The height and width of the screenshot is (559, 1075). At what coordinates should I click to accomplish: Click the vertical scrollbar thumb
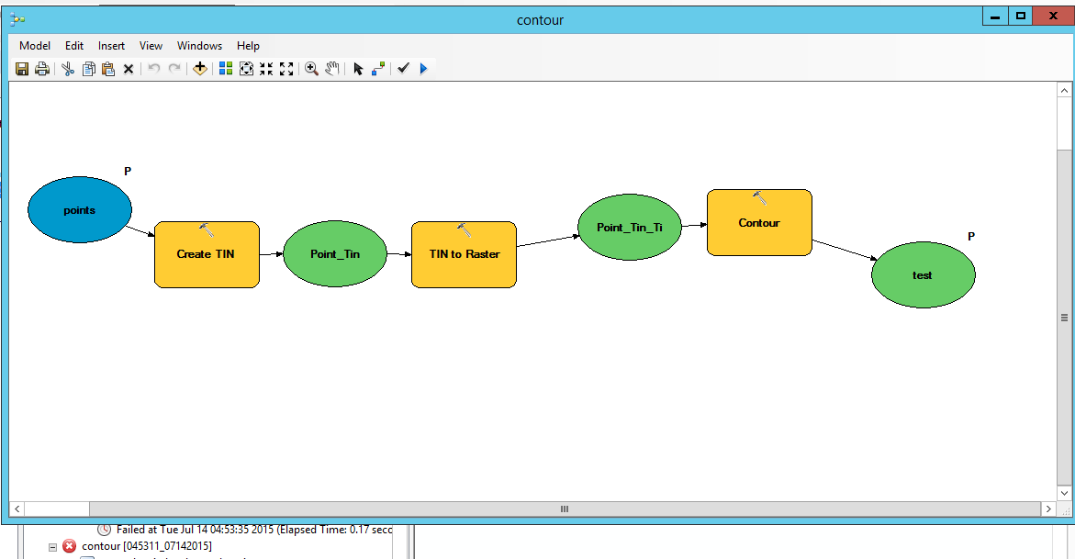click(x=1064, y=317)
